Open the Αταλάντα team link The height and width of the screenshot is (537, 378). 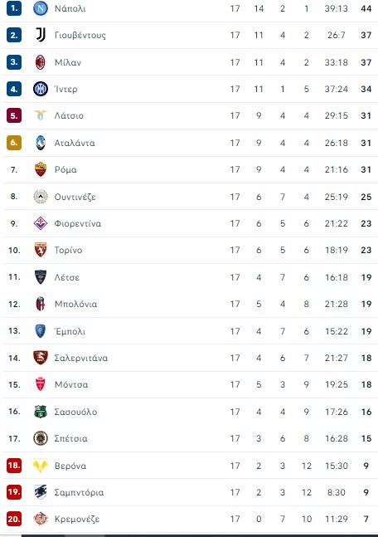pyautogui.click(x=75, y=143)
